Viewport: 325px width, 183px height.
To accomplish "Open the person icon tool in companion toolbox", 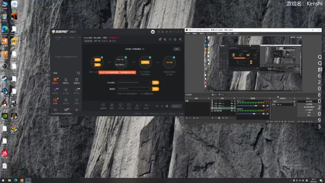I will pyautogui.click(x=66, y=81).
